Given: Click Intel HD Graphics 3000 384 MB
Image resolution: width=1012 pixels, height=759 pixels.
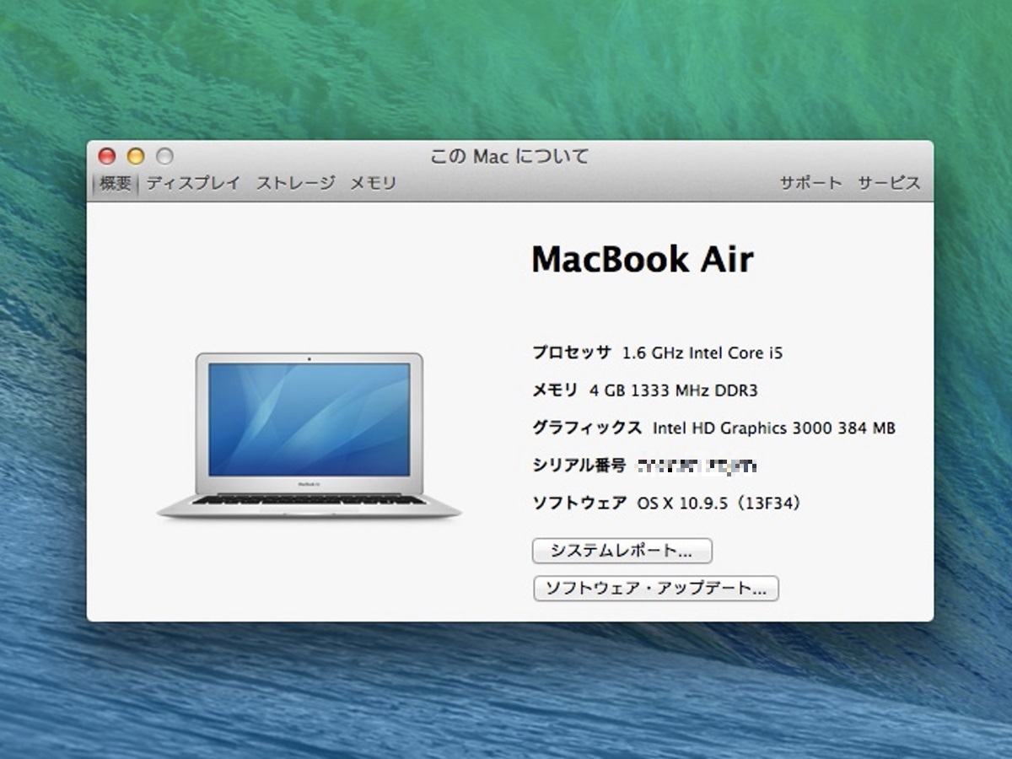Looking at the screenshot, I should 774,428.
